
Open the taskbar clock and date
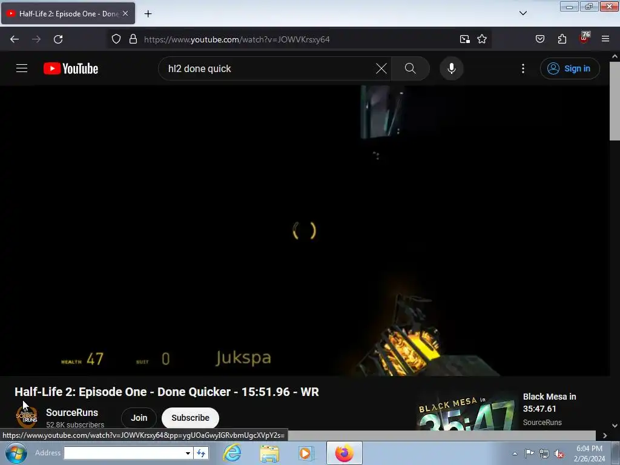click(589, 453)
